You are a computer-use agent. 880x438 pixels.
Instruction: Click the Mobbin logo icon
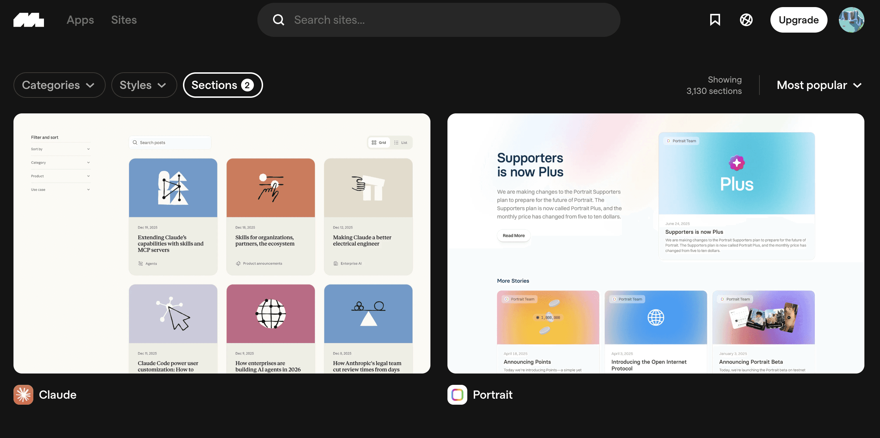[29, 20]
